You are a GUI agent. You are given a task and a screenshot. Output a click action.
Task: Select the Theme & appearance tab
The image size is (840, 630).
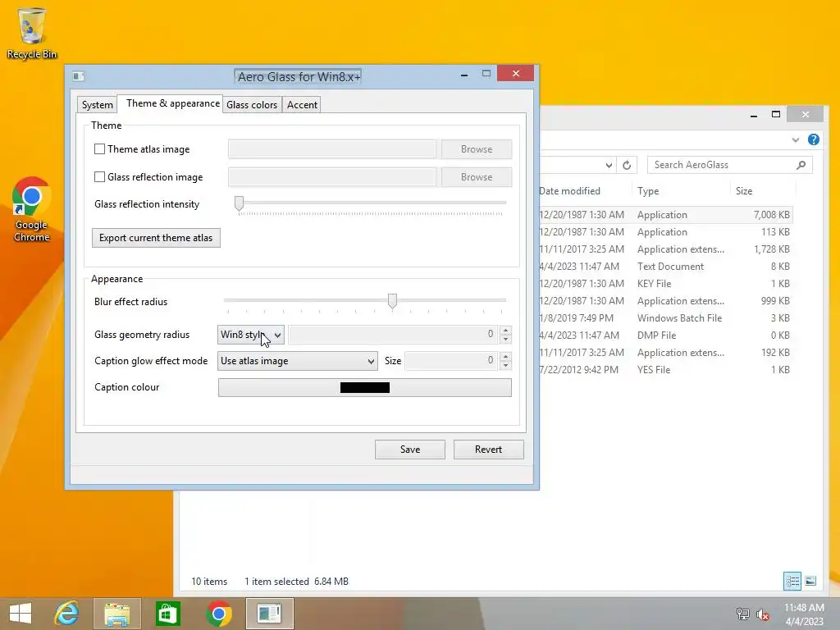172,103
